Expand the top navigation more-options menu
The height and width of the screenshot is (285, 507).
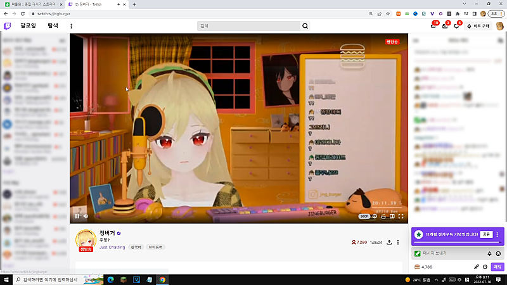pyautogui.click(x=71, y=26)
